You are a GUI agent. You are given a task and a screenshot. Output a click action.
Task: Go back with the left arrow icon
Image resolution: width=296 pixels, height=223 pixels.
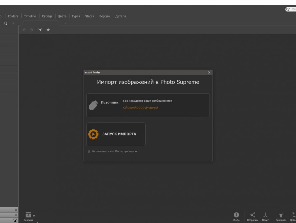tap(24, 30)
